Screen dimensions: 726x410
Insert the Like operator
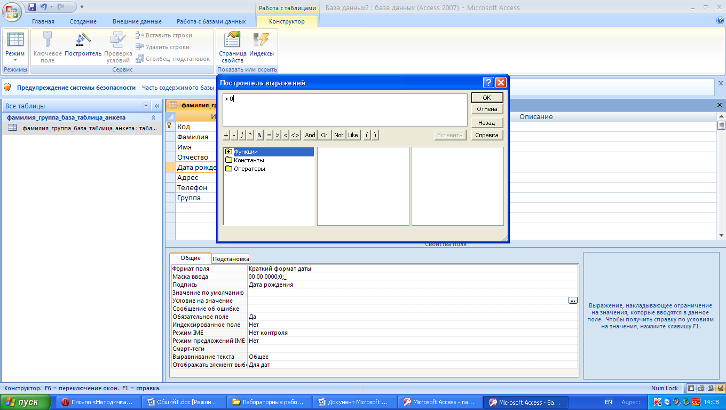point(353,135)
